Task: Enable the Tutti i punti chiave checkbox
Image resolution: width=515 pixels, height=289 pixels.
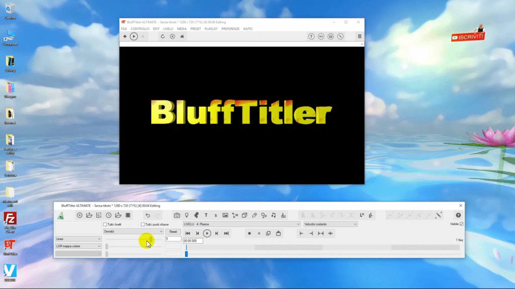Action: tap(143, 224)
